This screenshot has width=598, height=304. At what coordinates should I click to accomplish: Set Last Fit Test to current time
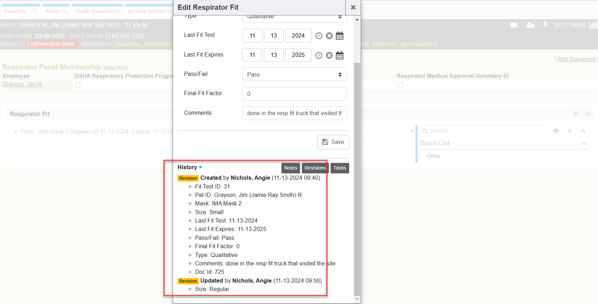coord(319,36)
